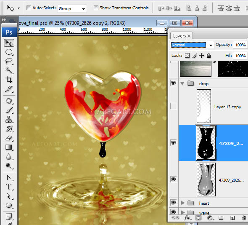This screenshot has width=248, height=225.
Task: Pick the Eraser tool
Action: point(9,138)
